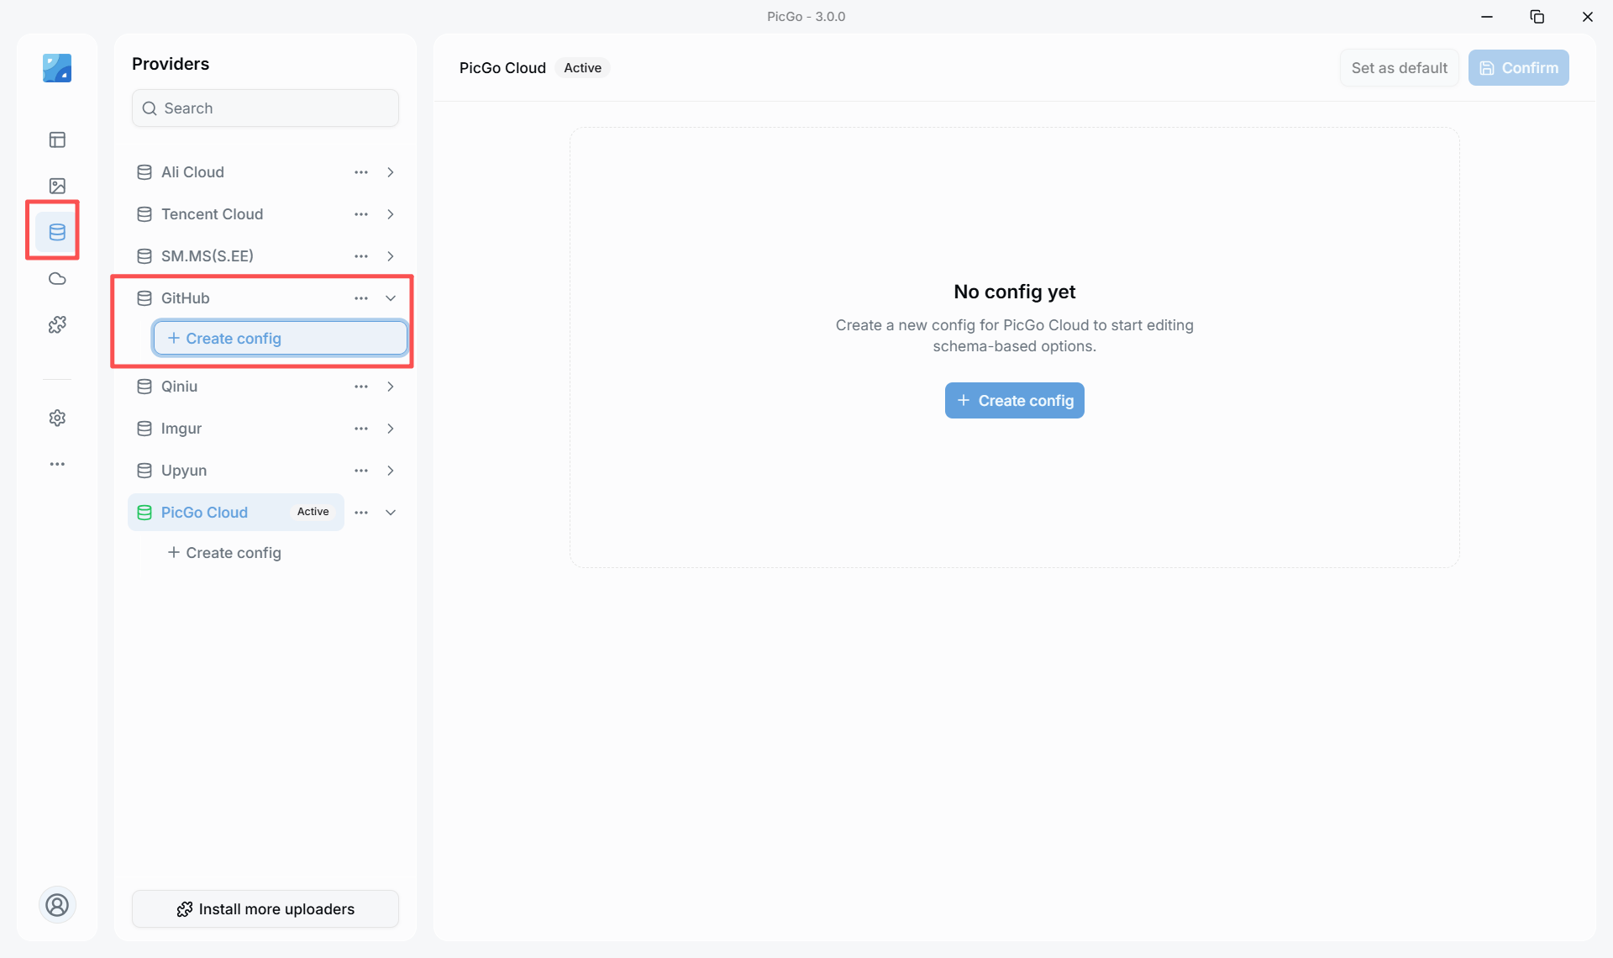Select the Imgur provider

pos(236,429)
